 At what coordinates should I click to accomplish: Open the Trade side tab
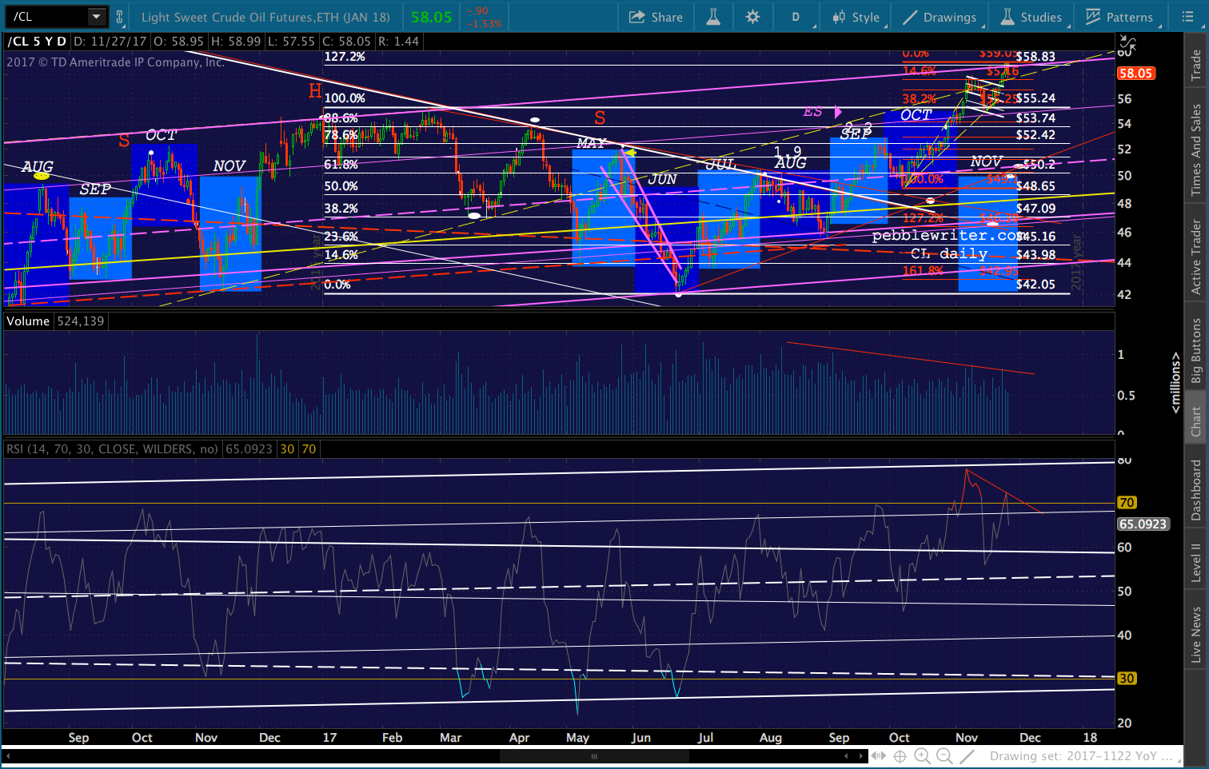pyautogui.click(x=1196, y=65)
